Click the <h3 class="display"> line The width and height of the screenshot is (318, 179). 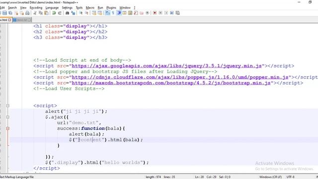pyautogui.click(x=71, y=38)
